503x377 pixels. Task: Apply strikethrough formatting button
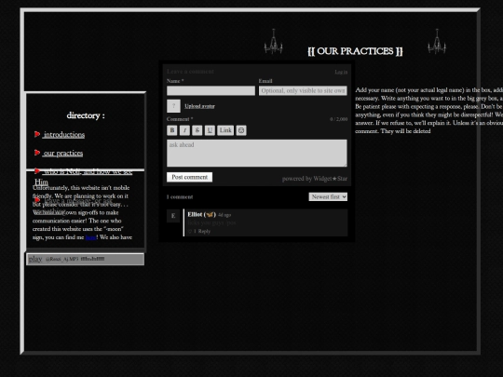point(197,130)
